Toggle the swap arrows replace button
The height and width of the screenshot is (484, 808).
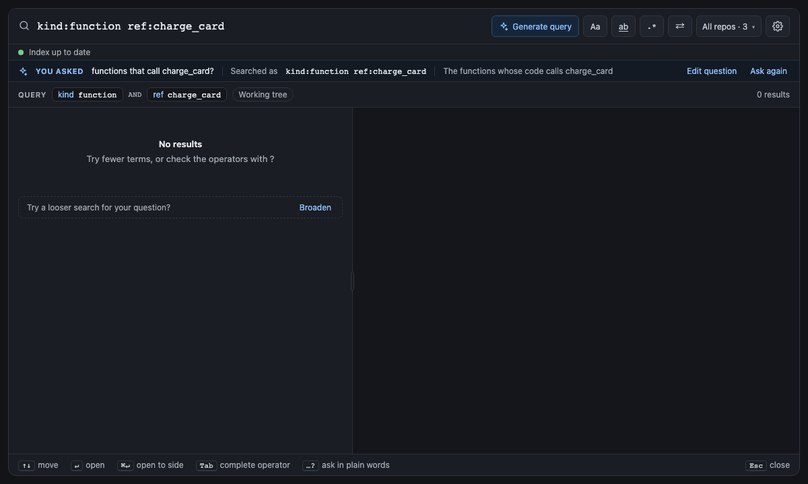(x=680, y=26)
